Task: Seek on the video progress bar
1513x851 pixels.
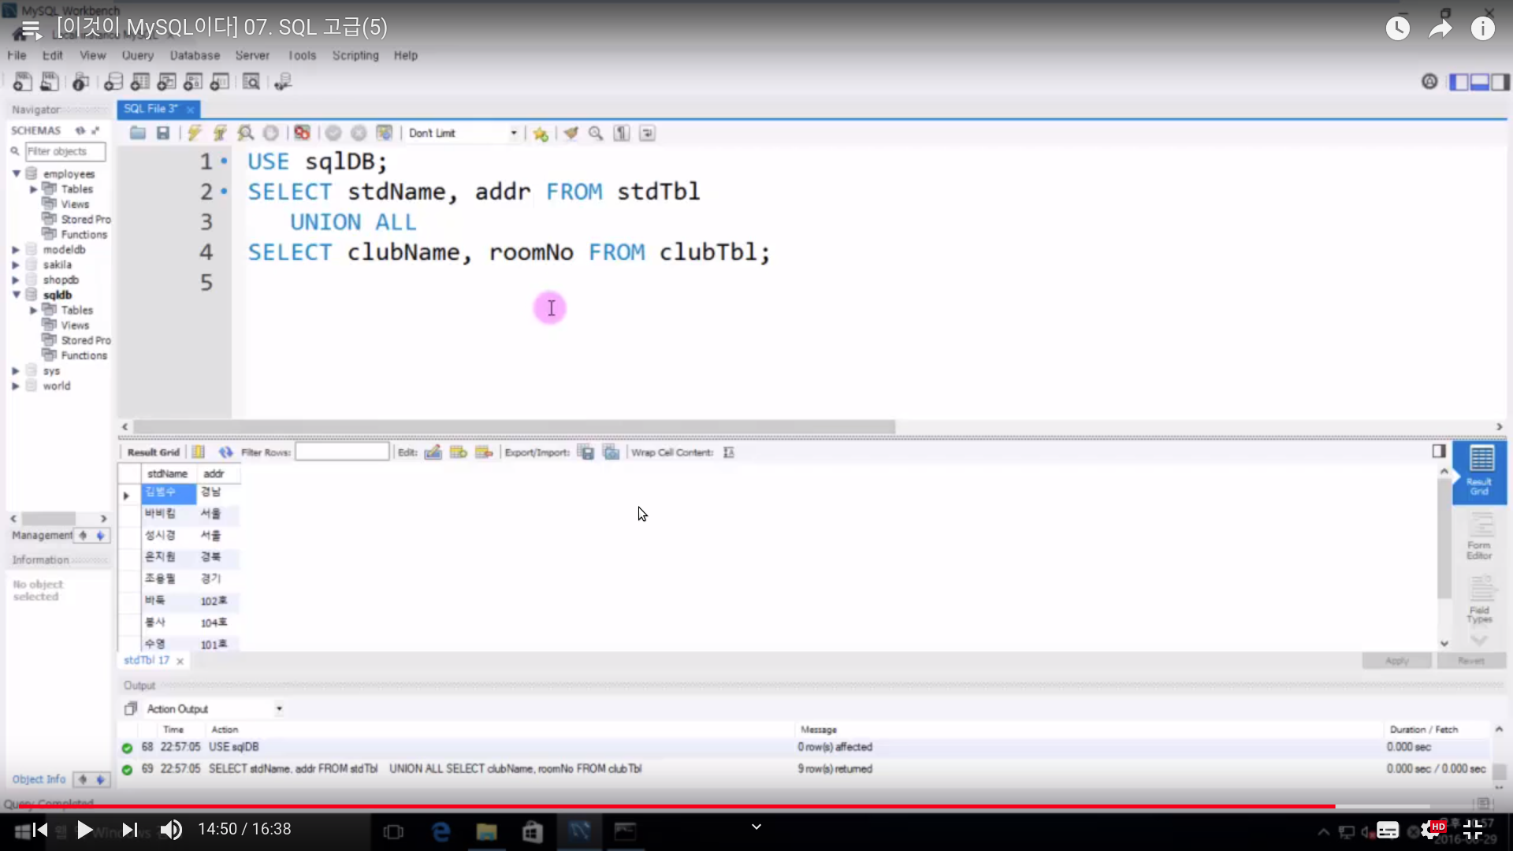Action: coord(756,806)
